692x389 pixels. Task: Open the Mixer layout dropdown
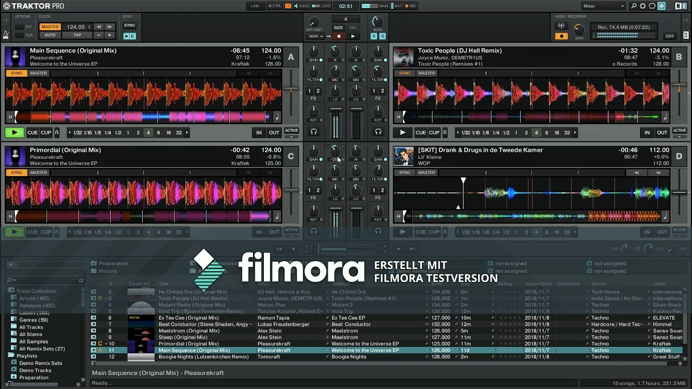pyautogui.click(x=603, y=6)
